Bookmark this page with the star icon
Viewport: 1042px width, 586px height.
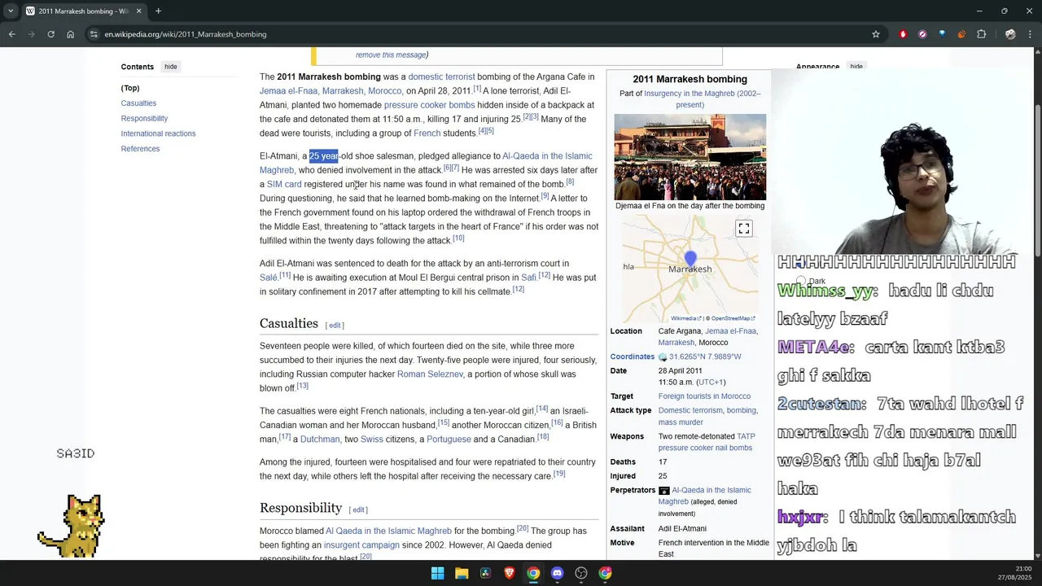tap(876, 34)
